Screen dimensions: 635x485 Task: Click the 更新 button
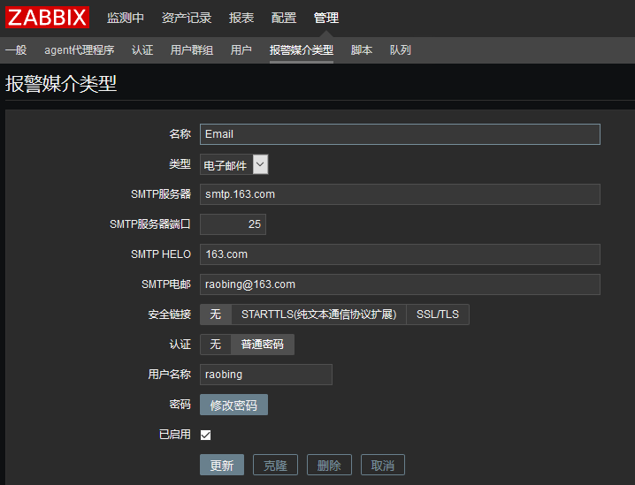coord(222,466)
